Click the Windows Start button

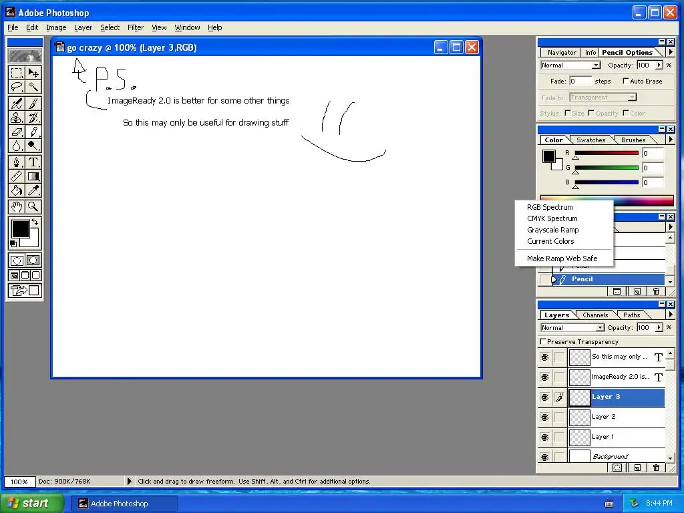31,503
